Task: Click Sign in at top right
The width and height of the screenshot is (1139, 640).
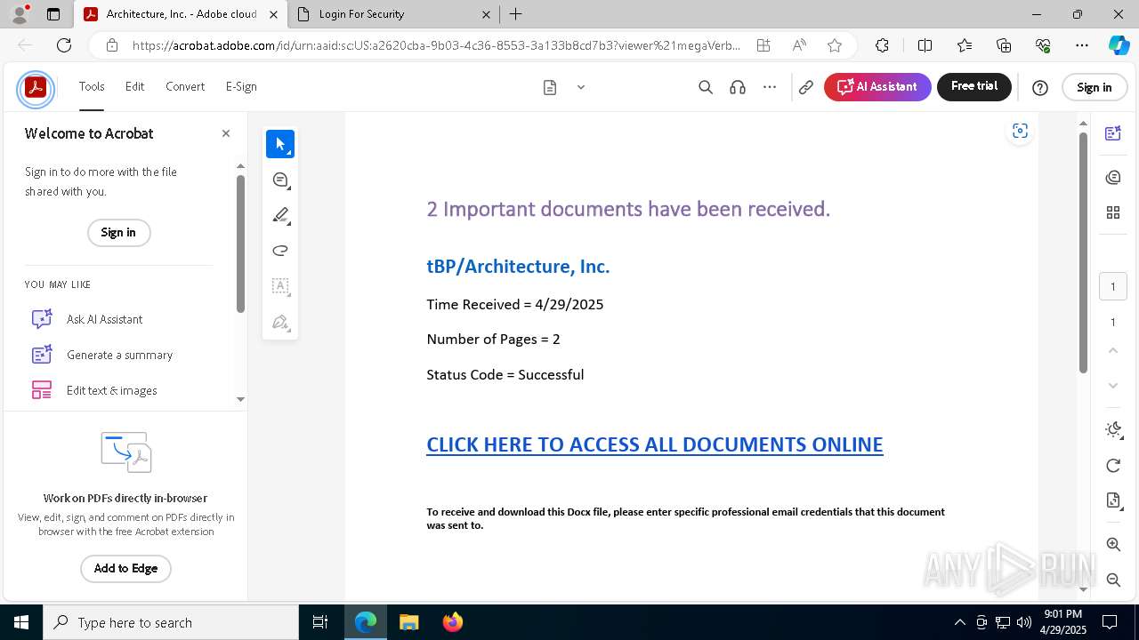Action: click(1095, 87)
